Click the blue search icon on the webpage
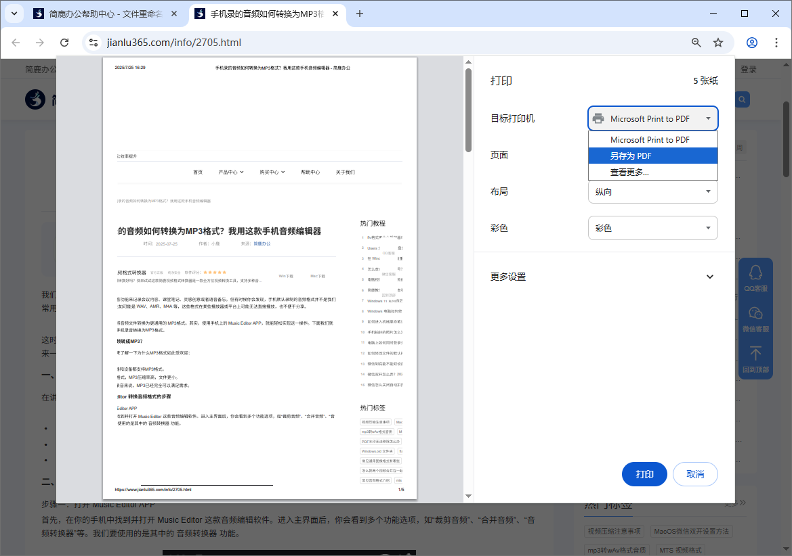The image size is (792, 556). coord(741,99)
